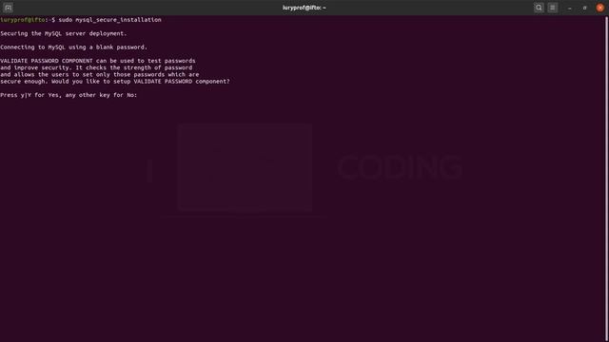Click 'Connecting to MySQL using a blank password.'
The image size is (609, 342).
click(74, 47)
